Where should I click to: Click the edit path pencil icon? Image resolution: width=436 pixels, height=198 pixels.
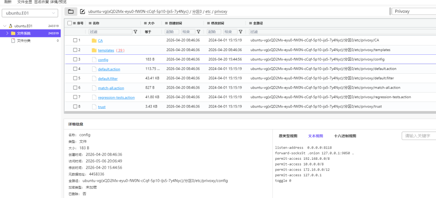pyautogui.click(x=82, y=12)
